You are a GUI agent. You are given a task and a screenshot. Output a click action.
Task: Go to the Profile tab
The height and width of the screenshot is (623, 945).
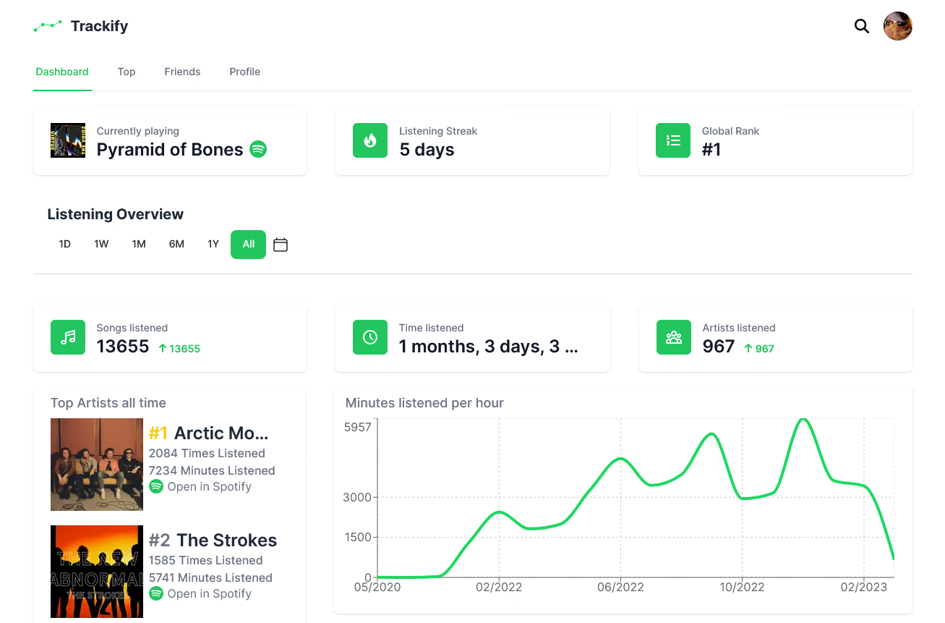(244, 72)
